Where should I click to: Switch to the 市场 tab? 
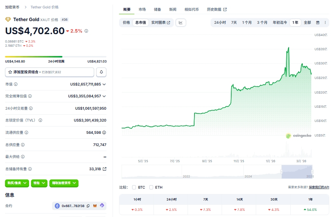142,10
